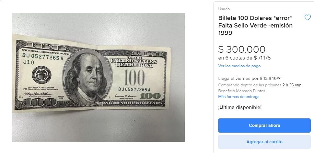
Task: Open Ver los medios de pago link
Action: pyautogui.click(x=239, y=66)
